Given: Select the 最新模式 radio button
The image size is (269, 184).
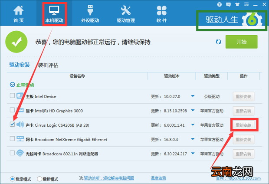Looking at the screenshot, I should (x=39, y=179).
